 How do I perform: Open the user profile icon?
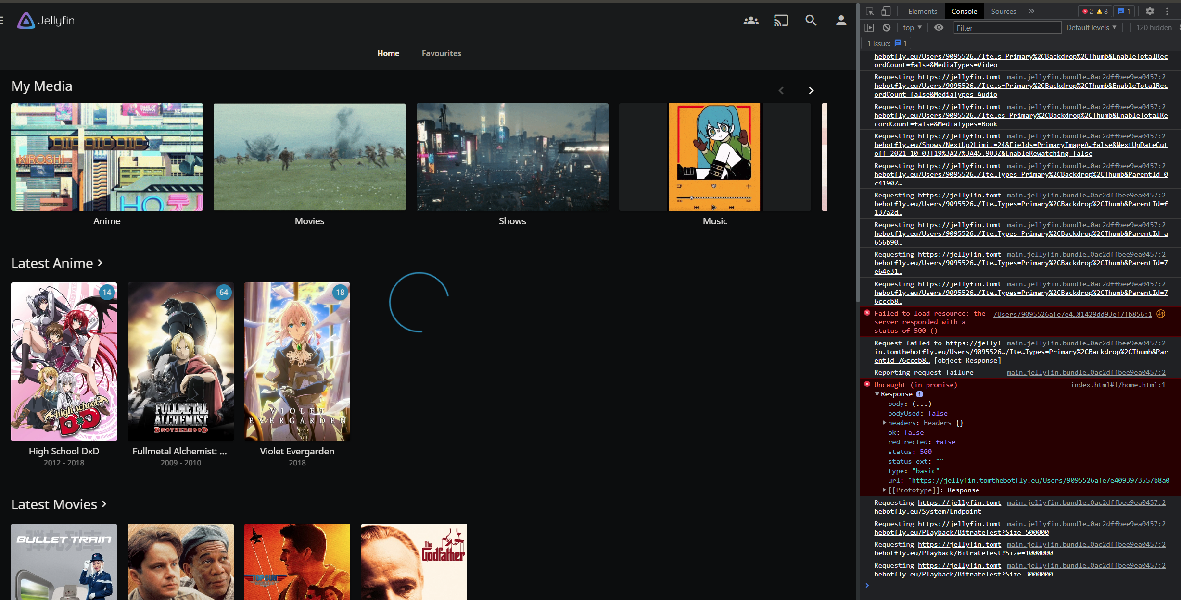(x=841, y=21)
